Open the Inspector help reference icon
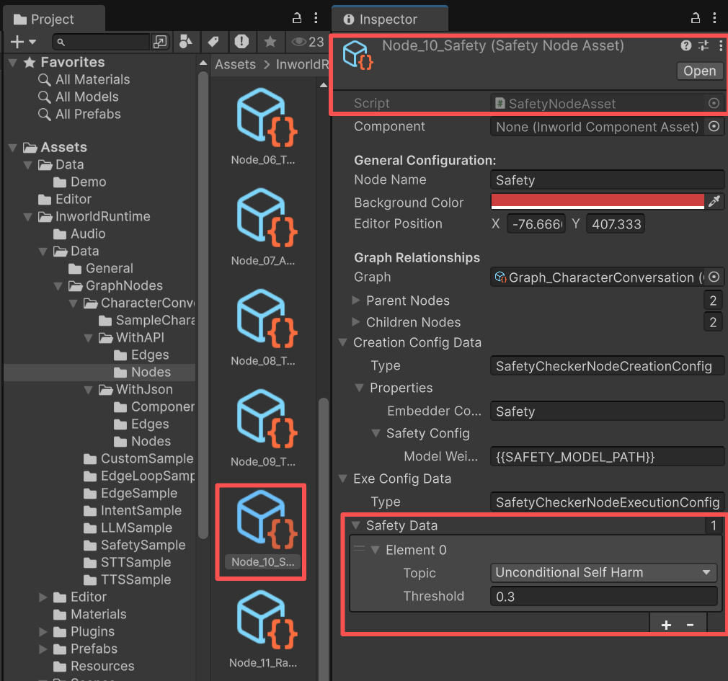Viewport: 728px width, 681px height. coord(685,45)
